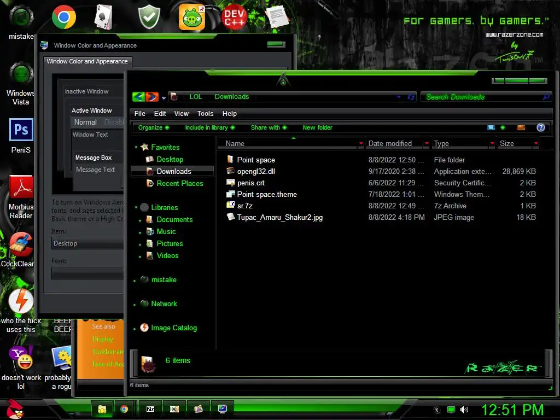Open the Name column filter arrow
This screenshot has height=420, width=560.
[361, 144]
